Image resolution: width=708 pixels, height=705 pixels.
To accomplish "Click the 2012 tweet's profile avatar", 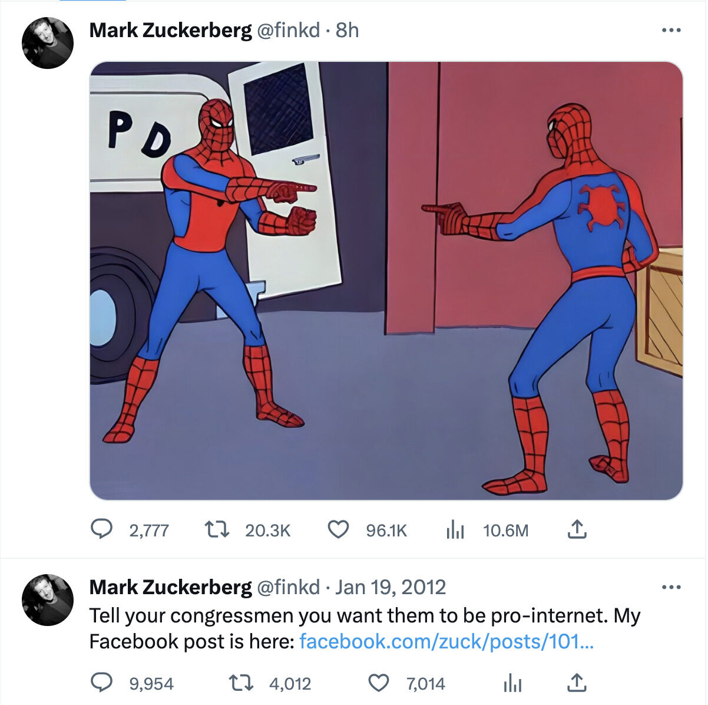I will pyautogui.click(x=48, y=599).
